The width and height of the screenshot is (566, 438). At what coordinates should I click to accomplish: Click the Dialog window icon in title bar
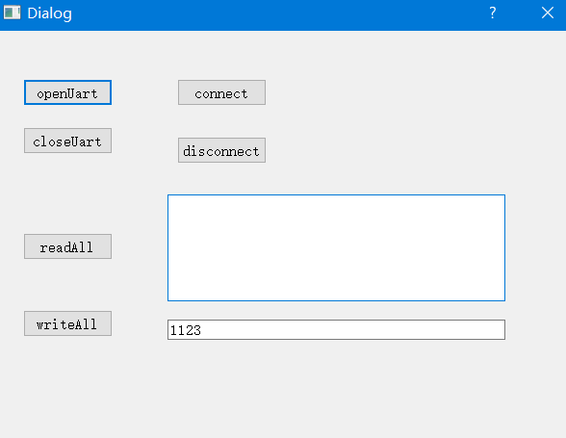[12, 13]
